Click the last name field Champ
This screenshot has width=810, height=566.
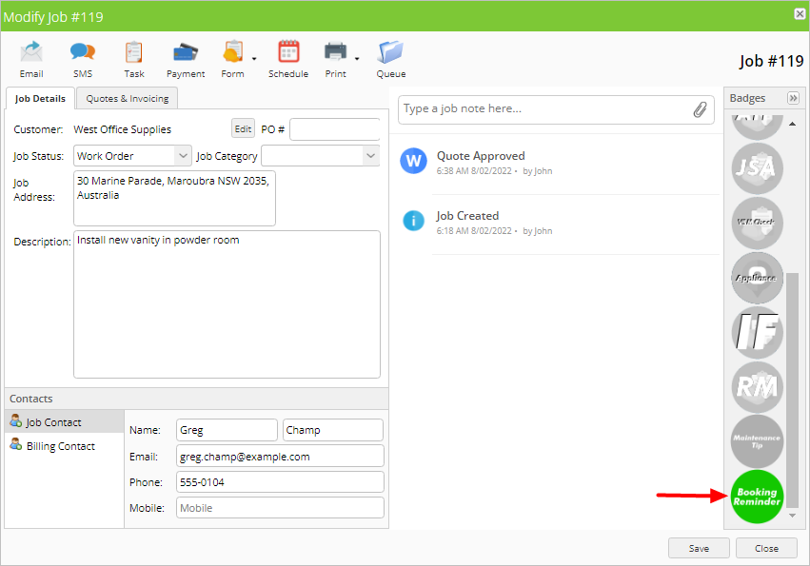333,430
